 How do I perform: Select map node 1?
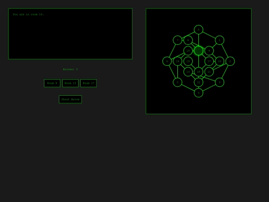220,40
